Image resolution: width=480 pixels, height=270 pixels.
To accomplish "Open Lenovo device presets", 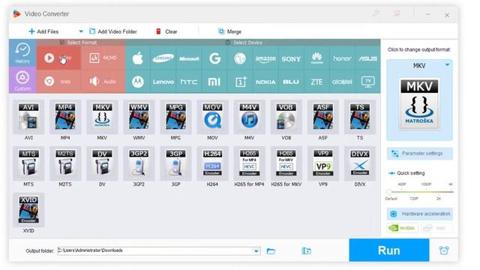I will click(x=163, y=82).
